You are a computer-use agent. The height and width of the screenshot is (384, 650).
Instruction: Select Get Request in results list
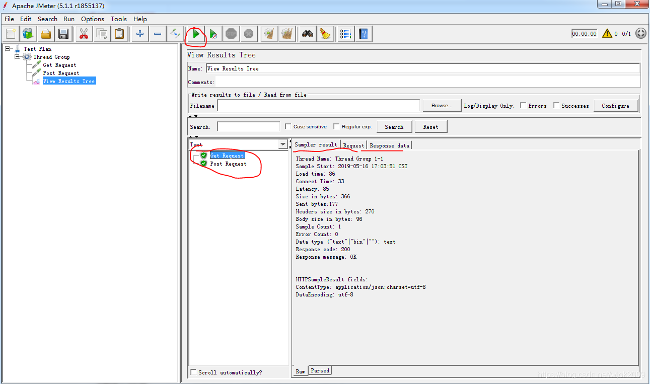coord(227,156)
